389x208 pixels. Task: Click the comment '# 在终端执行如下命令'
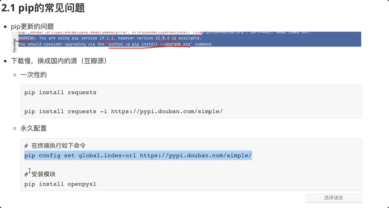coord(55,146)
